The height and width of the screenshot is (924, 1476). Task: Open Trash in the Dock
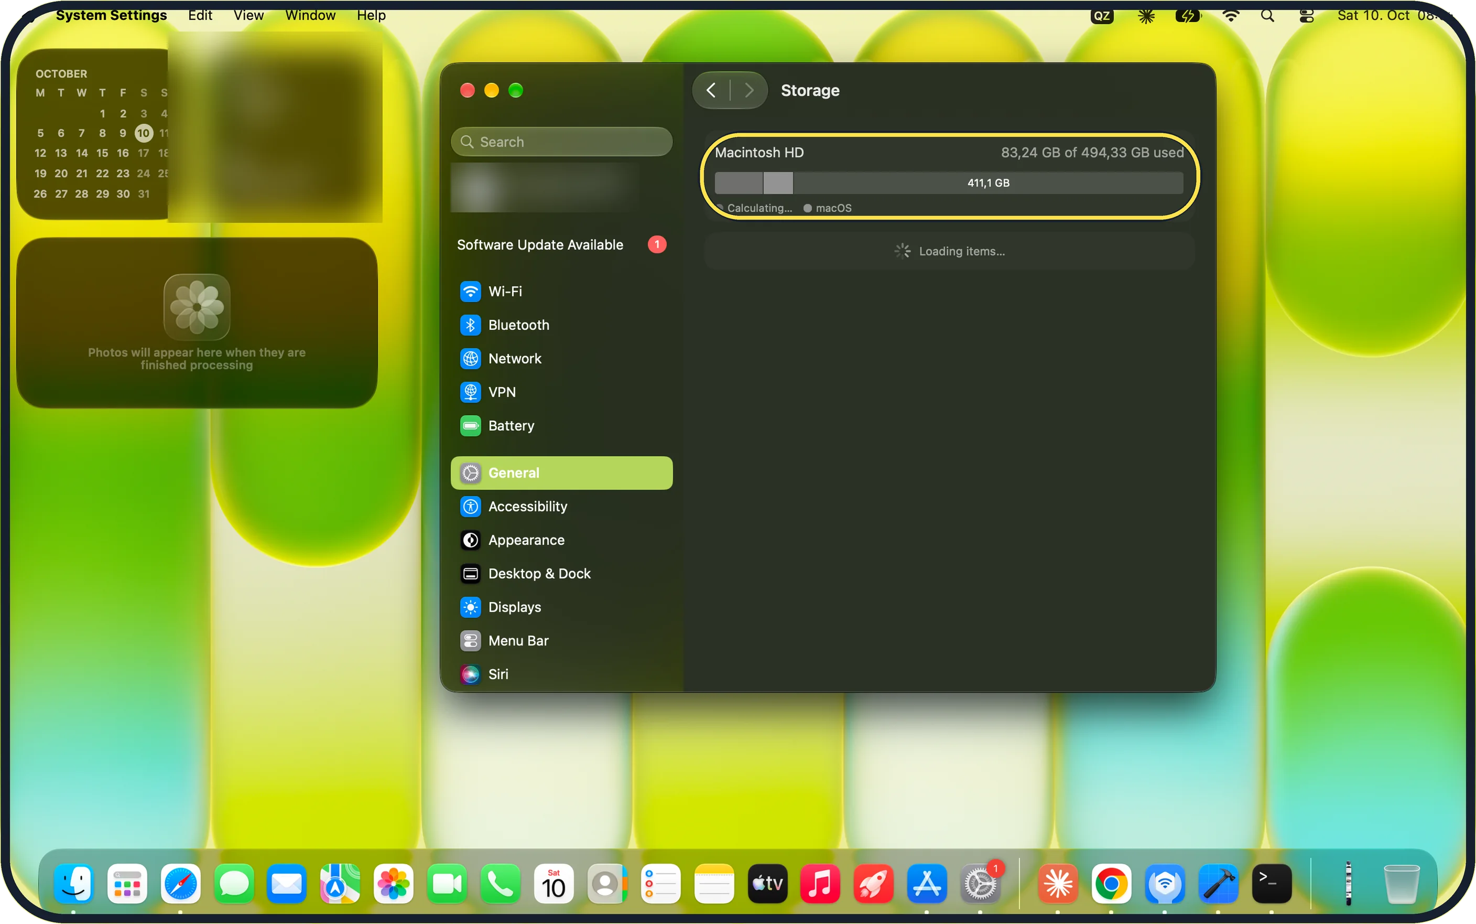[1401, 884]
